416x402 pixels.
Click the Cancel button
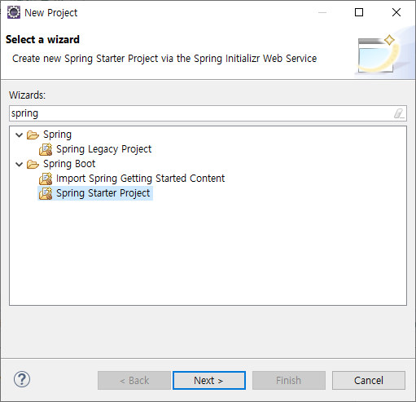369,380
